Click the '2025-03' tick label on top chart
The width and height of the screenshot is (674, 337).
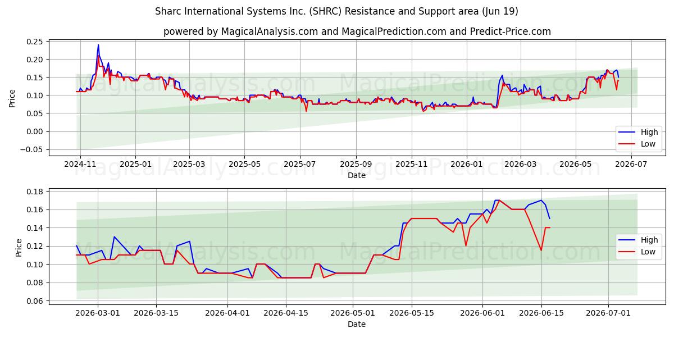coord(189,164)
